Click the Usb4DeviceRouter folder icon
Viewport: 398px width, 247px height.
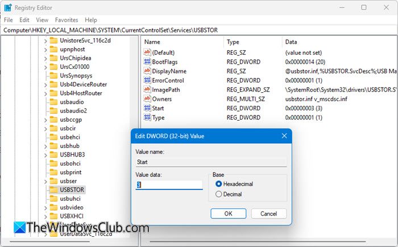[x=53, y=84]
